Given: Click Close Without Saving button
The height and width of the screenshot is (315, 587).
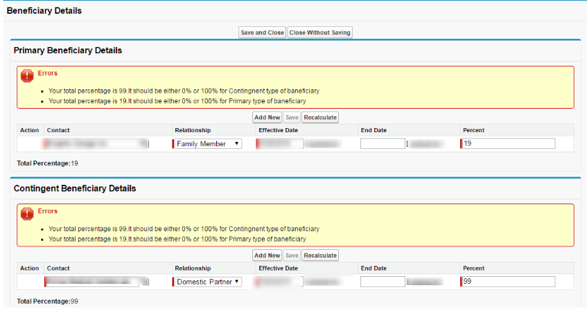Looking at the screenshot, I should pos(319,33).
